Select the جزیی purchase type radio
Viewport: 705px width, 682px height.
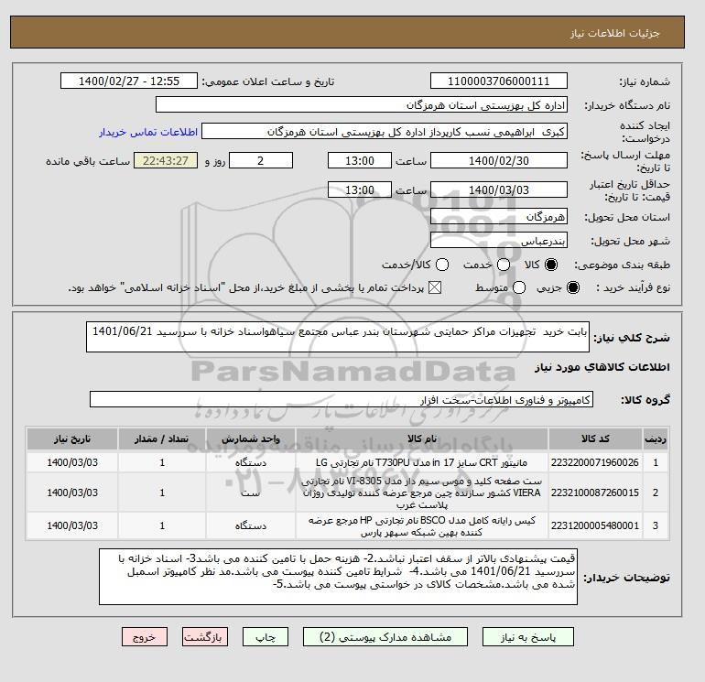[573, 287]
